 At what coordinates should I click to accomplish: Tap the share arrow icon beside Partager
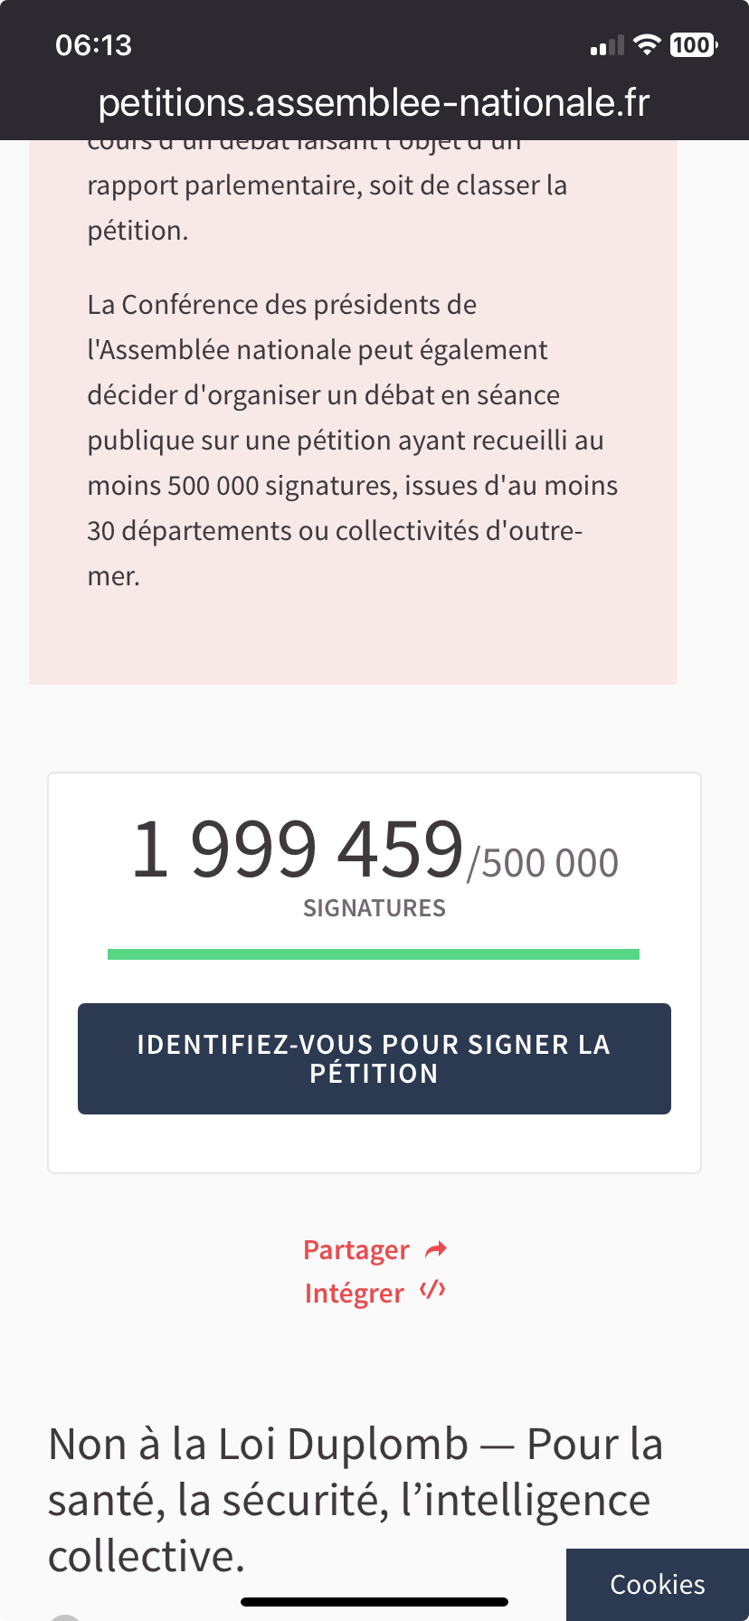coord(436,1250)
